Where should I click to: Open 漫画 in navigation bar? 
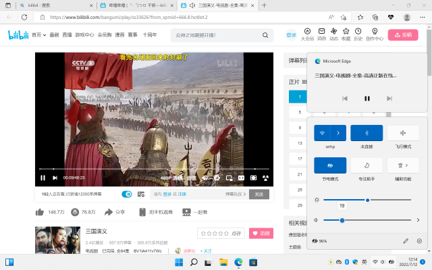[119, 35]
